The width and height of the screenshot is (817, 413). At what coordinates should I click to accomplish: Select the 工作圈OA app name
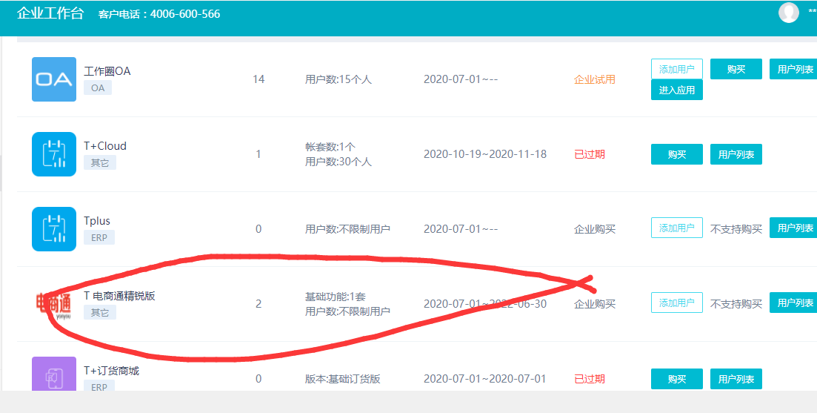107,71
